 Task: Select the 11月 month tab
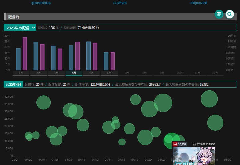(x=197, y=73)
